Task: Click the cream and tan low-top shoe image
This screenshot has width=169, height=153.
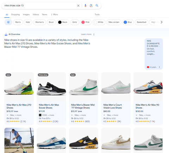Action: tap(116, 140)
